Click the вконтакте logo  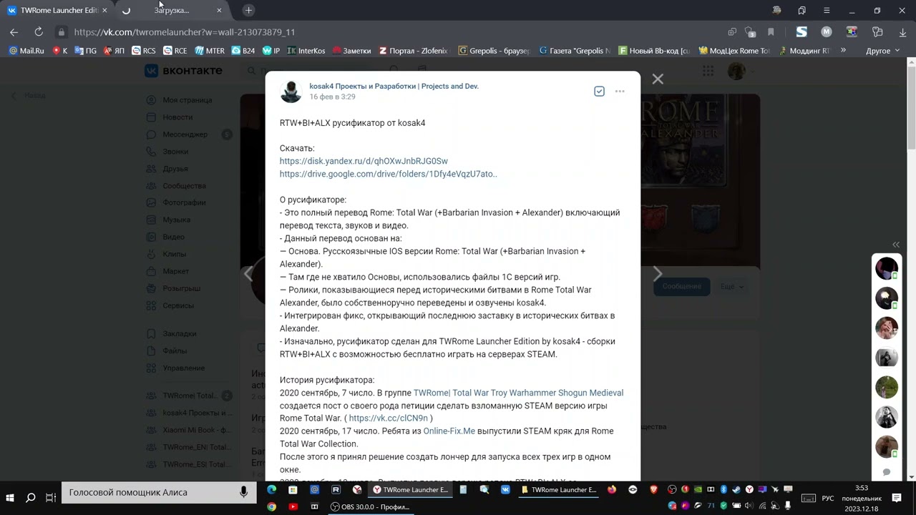[x=184, y=70]
